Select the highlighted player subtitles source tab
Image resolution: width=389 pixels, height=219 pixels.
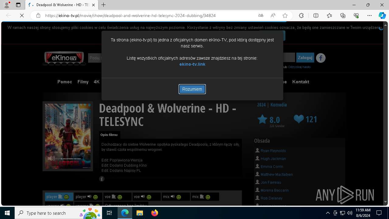pyautogui.click(x=59, y=197)
